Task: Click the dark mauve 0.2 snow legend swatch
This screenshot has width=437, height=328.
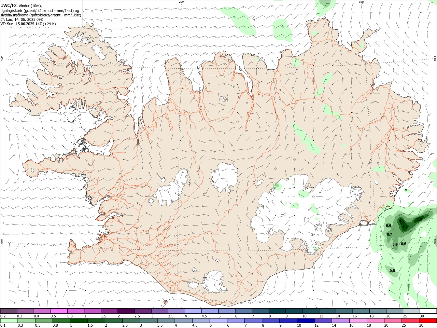Action: click(9, 311)
